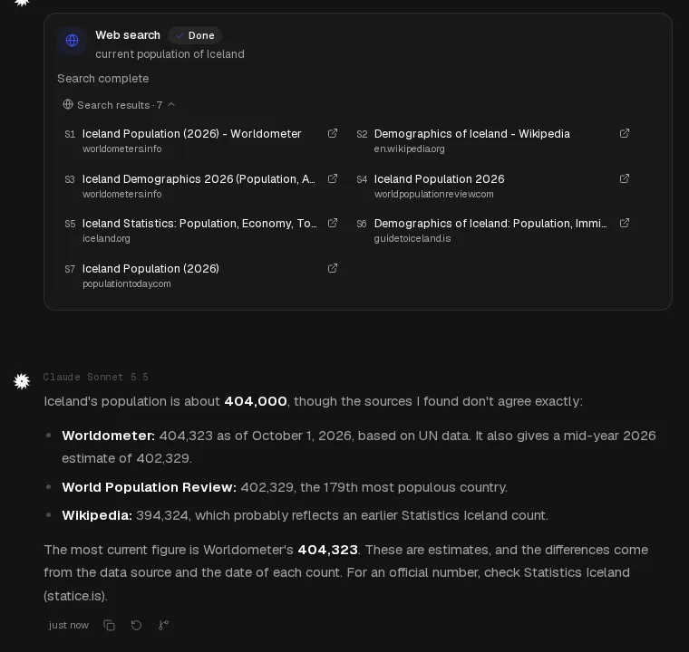Open external link icon for populationtoday.com S7 result
The width and height of the screenshot is (689, 652).
tap(333, 268)
